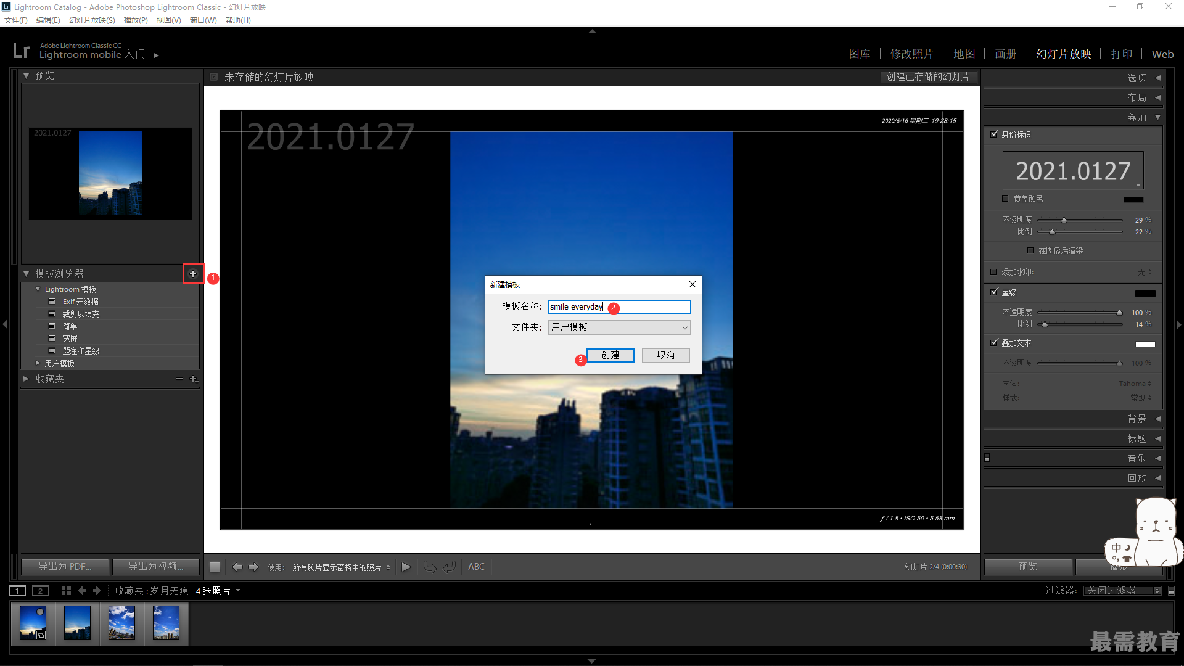Click 创建已存储的幻灯片 button

click(929, 77)
